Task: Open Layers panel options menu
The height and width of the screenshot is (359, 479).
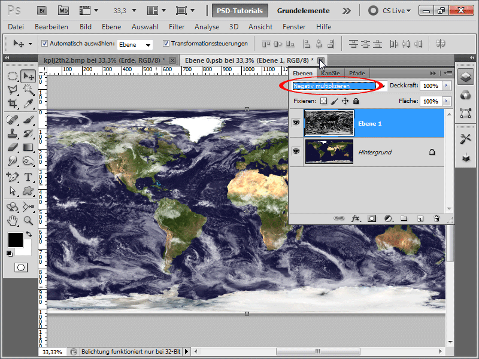Action: pyautogui.click(x=448, y=73)
